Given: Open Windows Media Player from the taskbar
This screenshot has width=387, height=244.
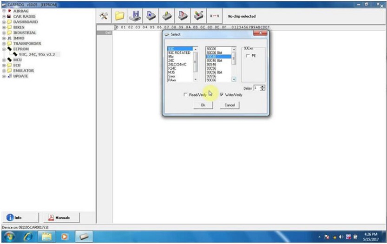Looking at the screenshot, I should click(65, 237).
